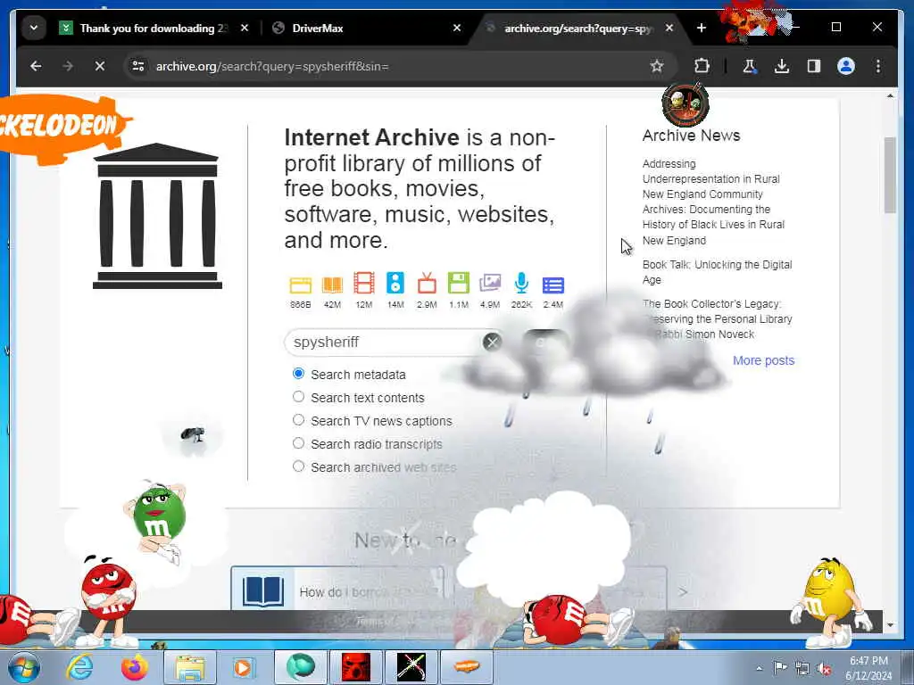Open Windows Explorer folder in taskbar

point(190,667)
